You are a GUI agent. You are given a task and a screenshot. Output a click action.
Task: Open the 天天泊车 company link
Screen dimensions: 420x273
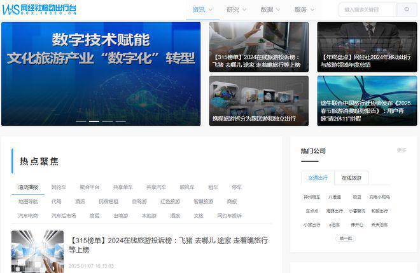(x=379, y=225)
